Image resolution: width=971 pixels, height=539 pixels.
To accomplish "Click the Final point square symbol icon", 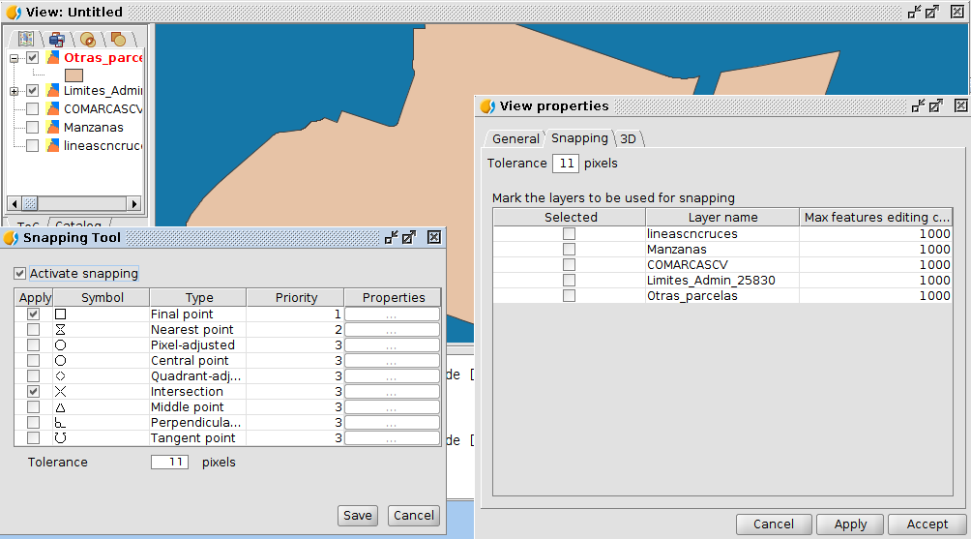I will pyautogui.click(x=60, y=314).
